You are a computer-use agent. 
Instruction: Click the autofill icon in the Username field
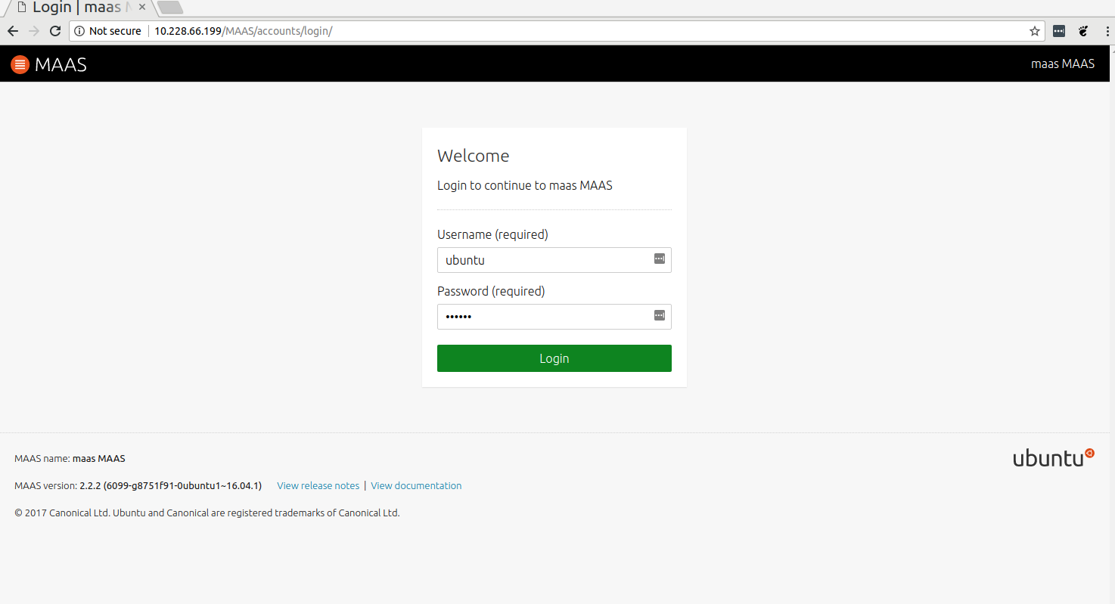[x=659, y=259]
